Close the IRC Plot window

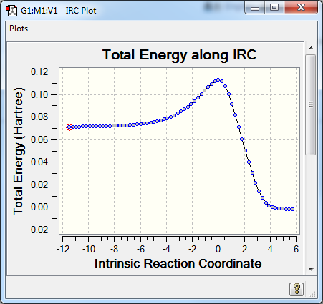[301, 8]
